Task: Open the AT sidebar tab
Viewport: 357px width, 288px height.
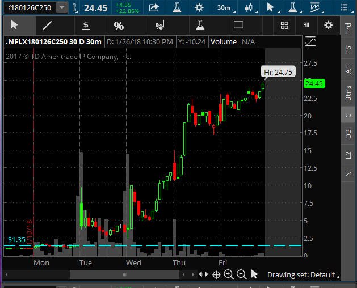Action: point(348,69)
